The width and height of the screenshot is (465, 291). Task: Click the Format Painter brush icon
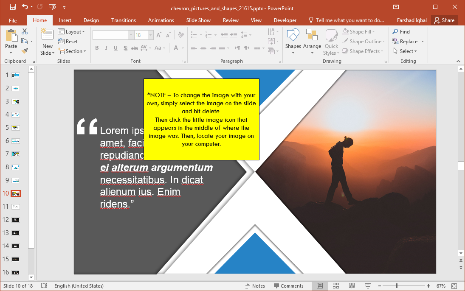(25, 50)
